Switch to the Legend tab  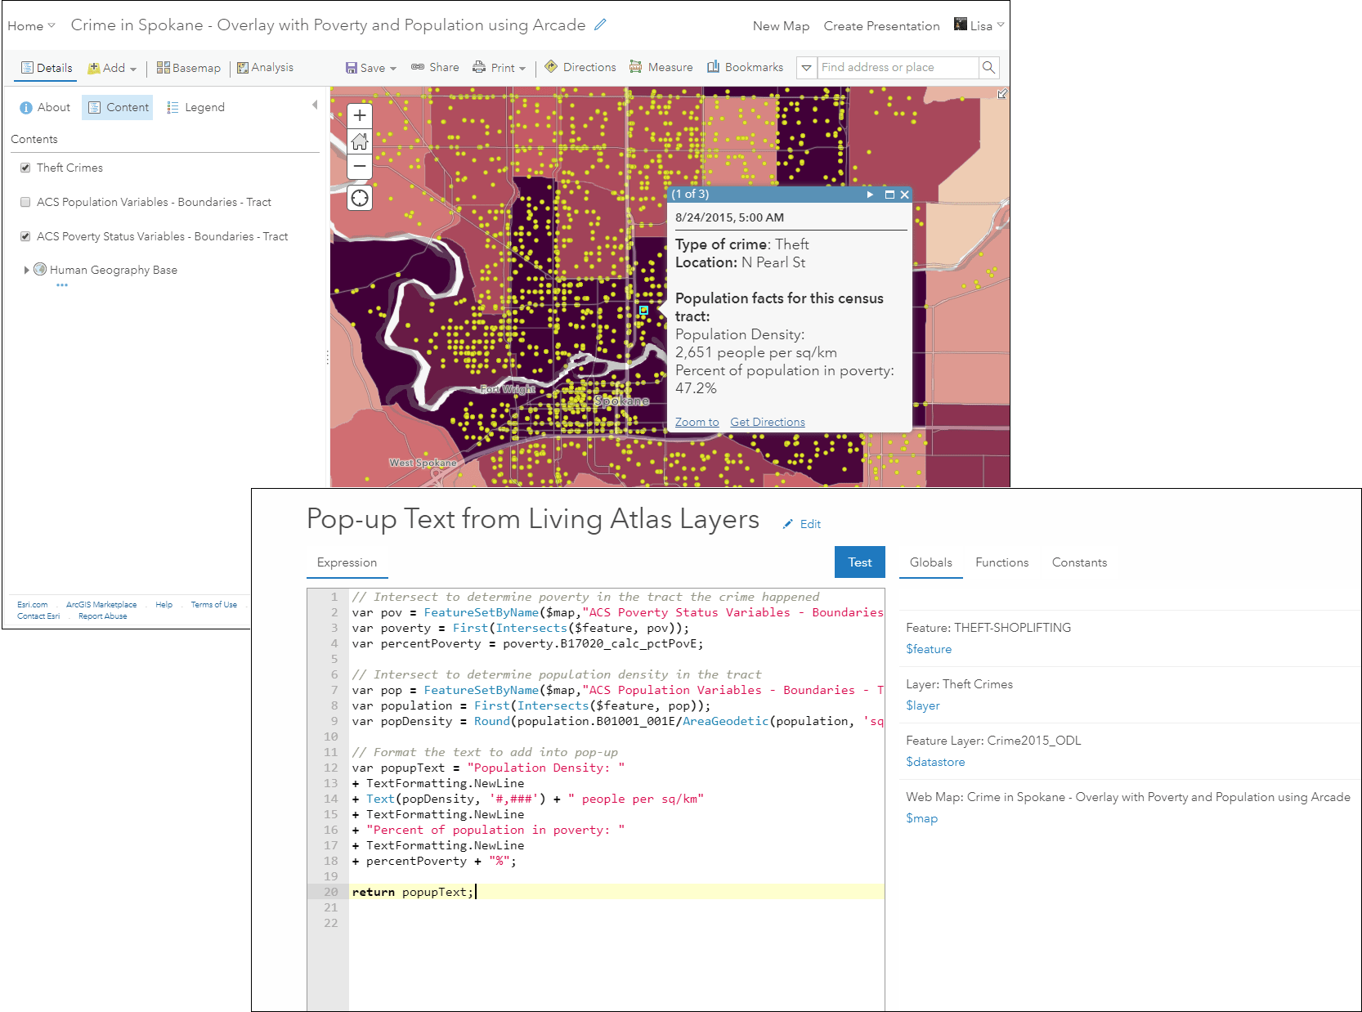[x=195, y=107]
